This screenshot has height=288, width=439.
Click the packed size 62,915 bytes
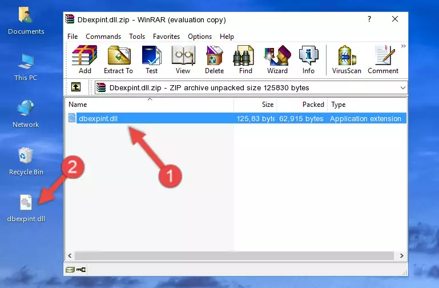click(x=301, y=118)
